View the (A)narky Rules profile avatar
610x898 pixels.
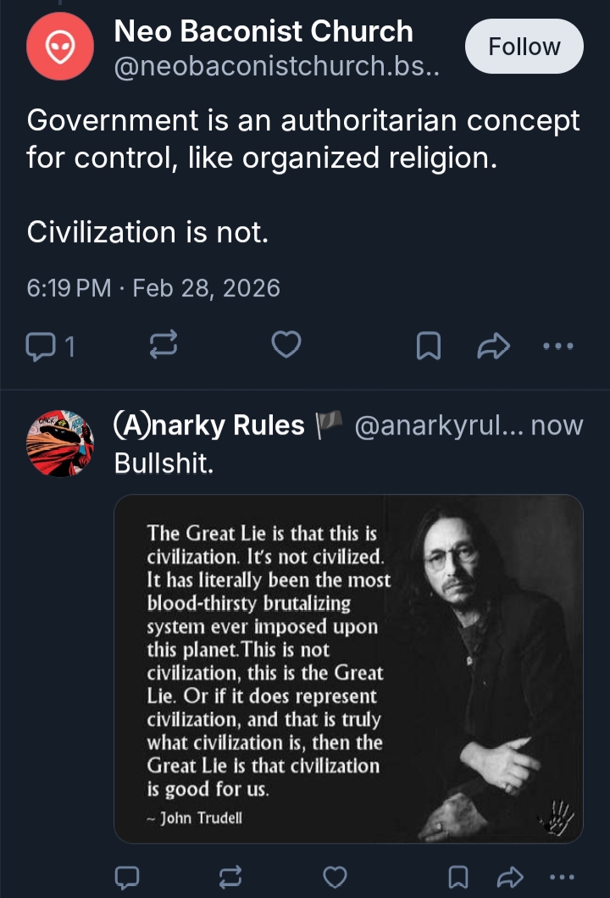coord(60,443)
